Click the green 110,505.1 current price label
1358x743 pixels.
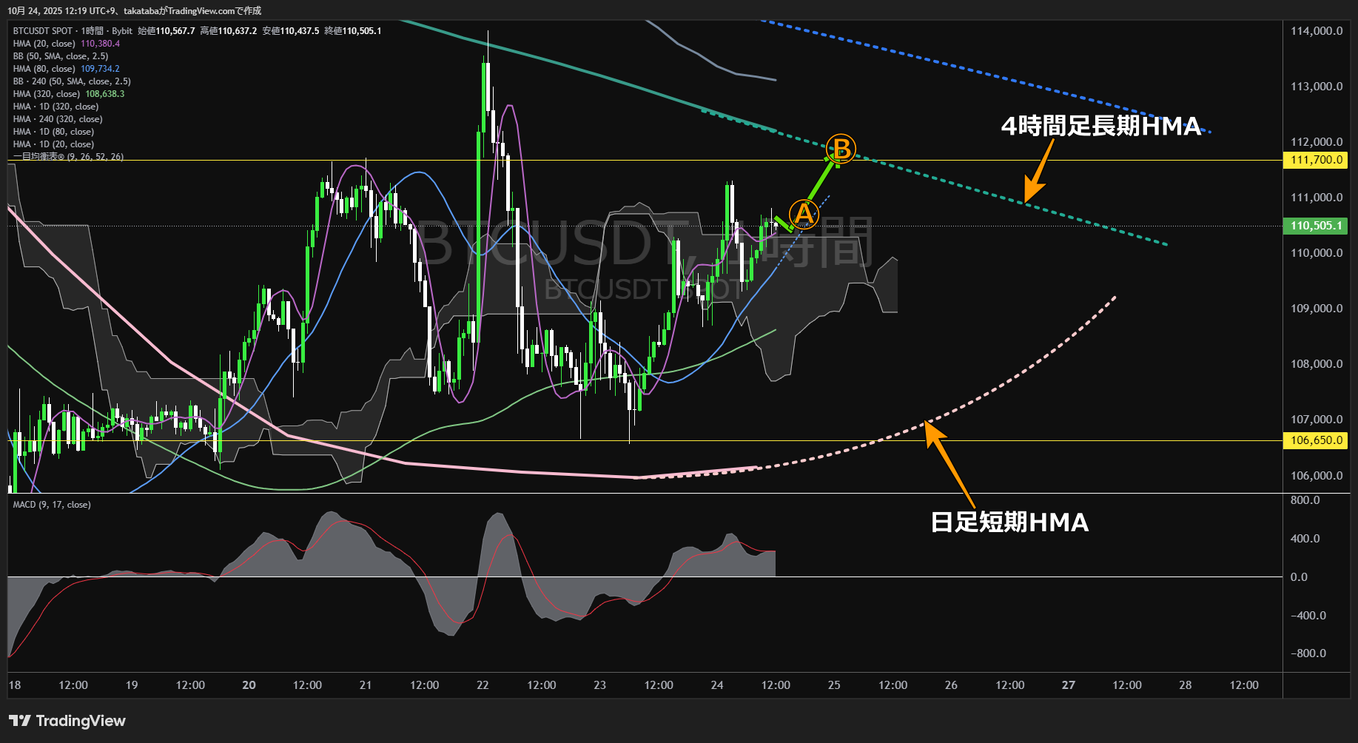pos(1316,226)
